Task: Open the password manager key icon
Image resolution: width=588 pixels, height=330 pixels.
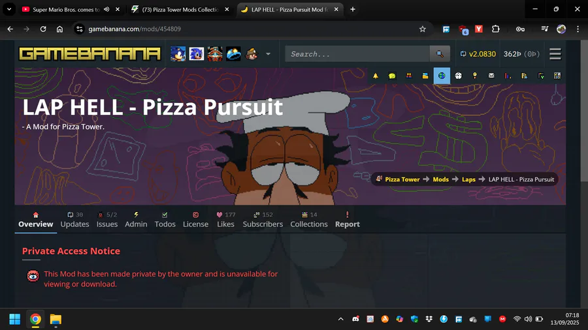Action: point(520,29)
